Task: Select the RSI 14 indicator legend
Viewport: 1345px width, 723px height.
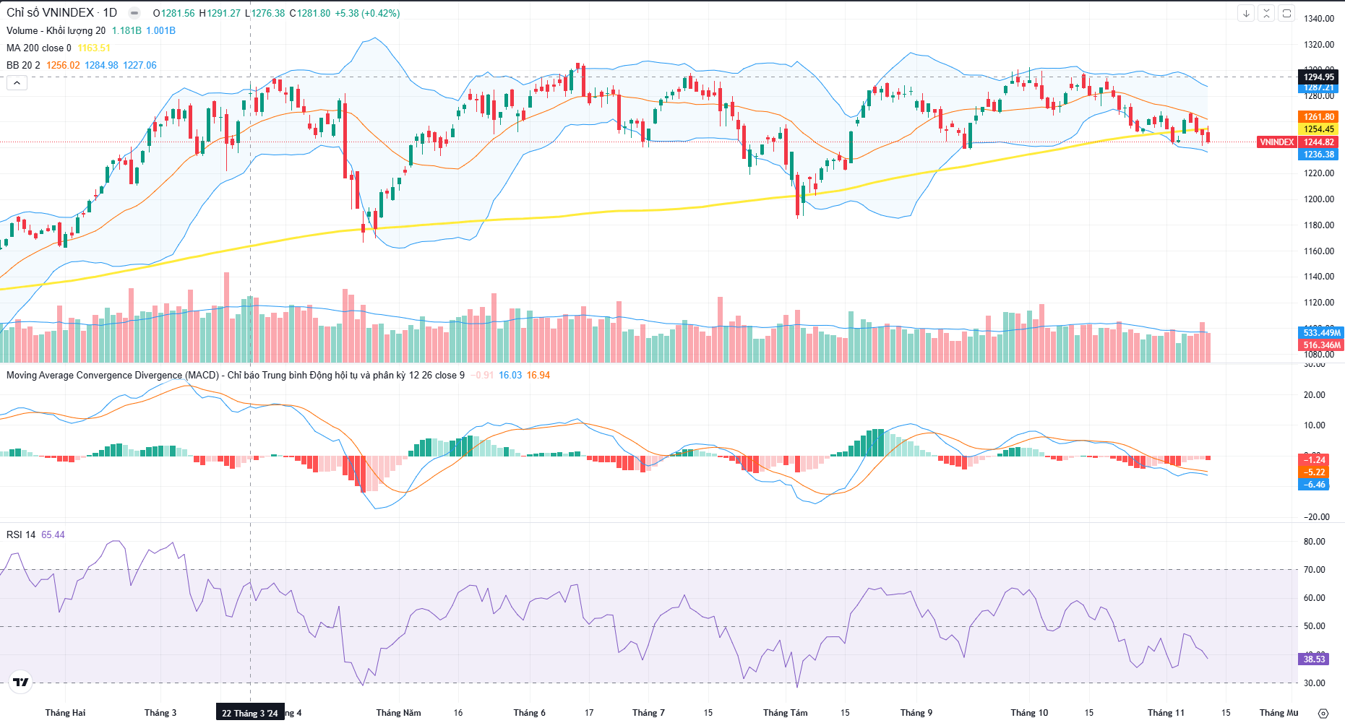Action: (21, 534)
